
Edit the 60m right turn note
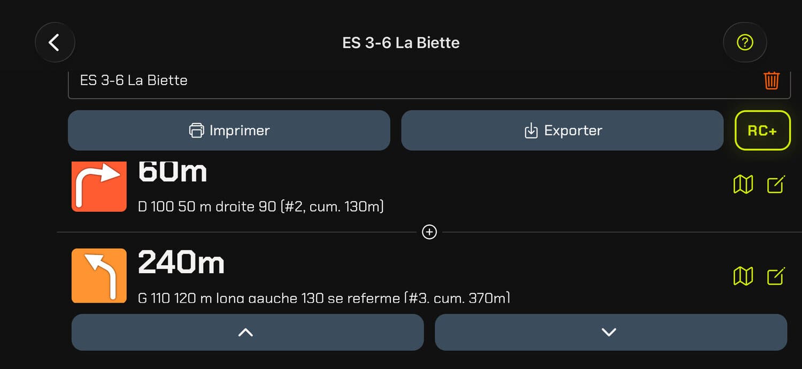775,185
